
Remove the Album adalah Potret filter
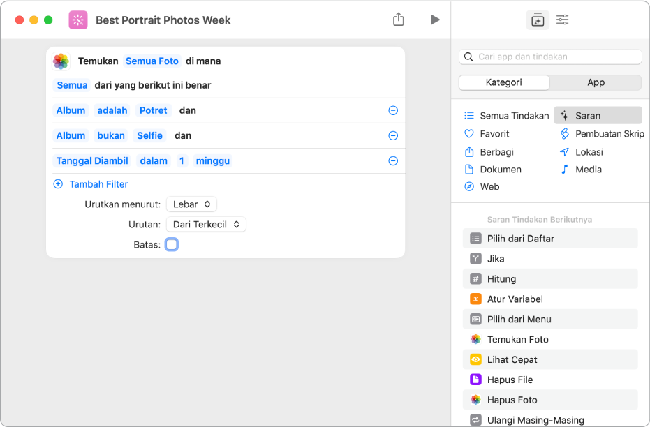pos(393,111)
